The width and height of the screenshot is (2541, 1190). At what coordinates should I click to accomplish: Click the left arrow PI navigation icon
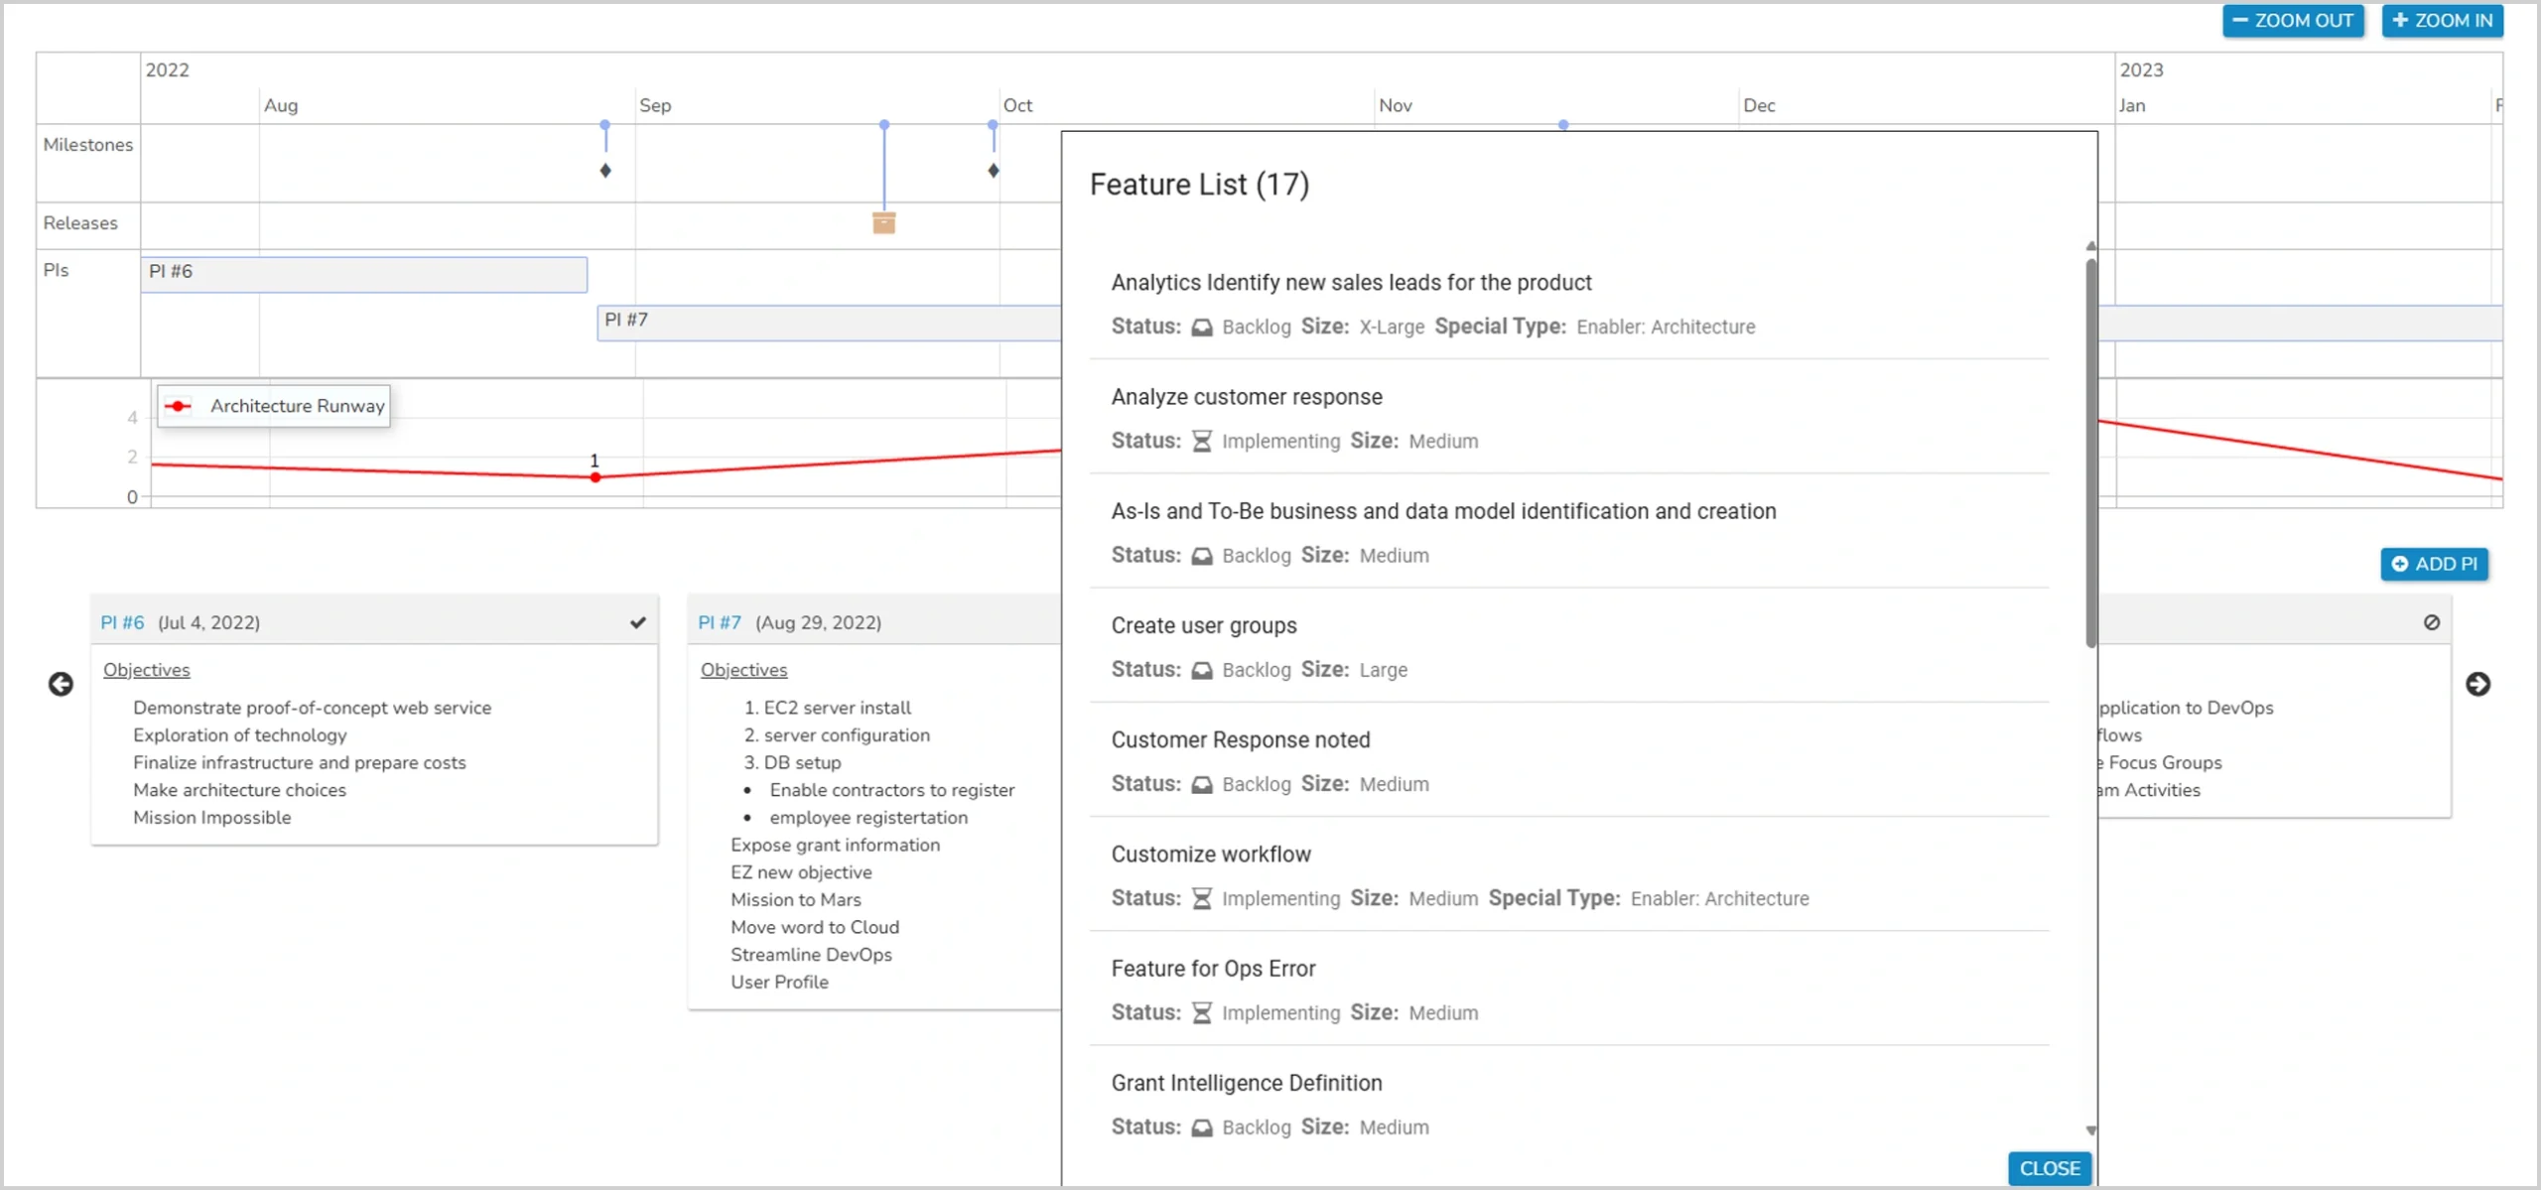(61, 684)
